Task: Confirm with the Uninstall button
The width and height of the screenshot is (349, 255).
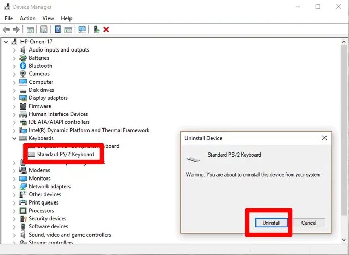Action: pyautogui.click(x=271, y=223)
